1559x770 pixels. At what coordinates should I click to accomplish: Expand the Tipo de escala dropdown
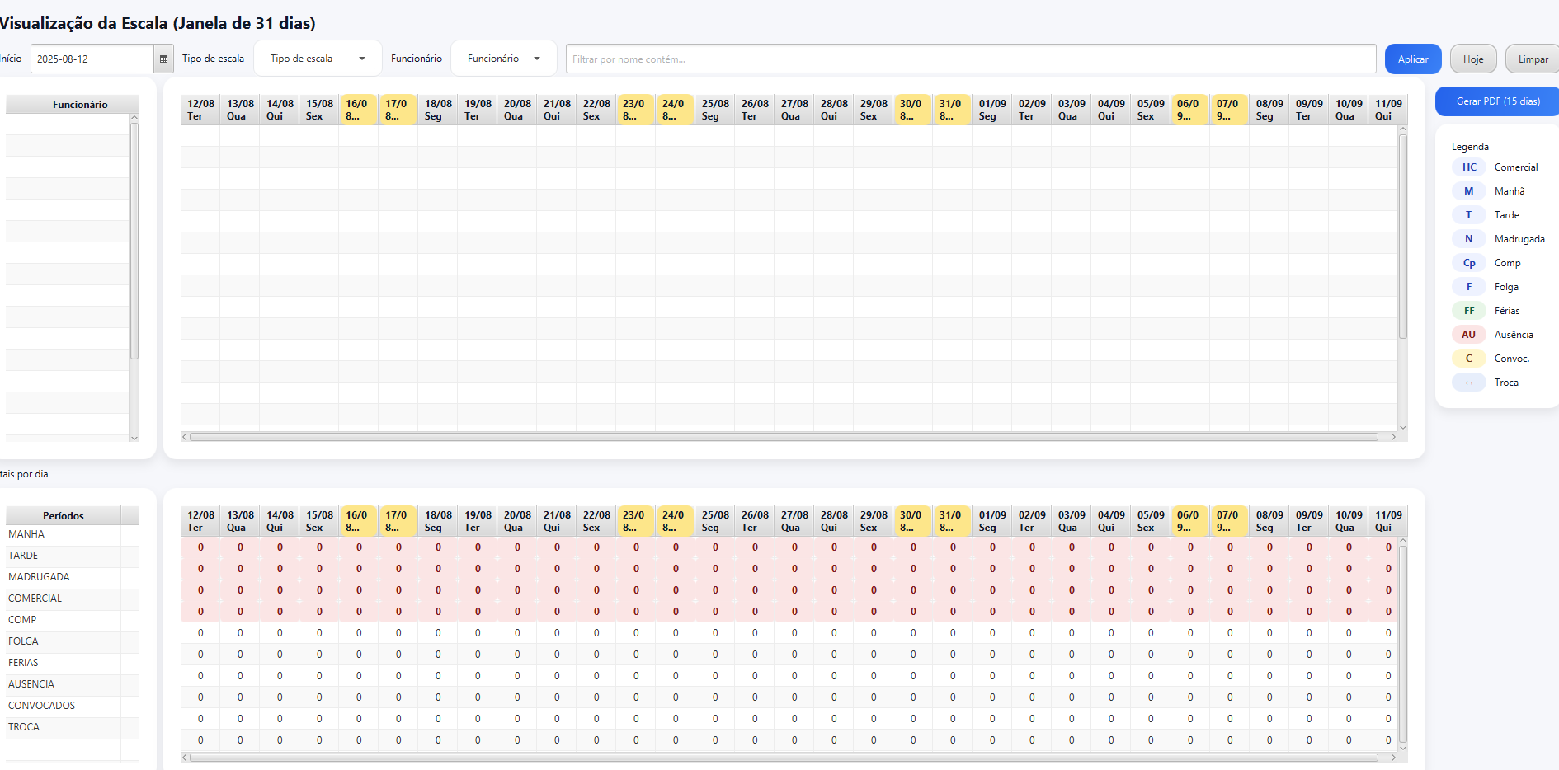coord(318,59)
